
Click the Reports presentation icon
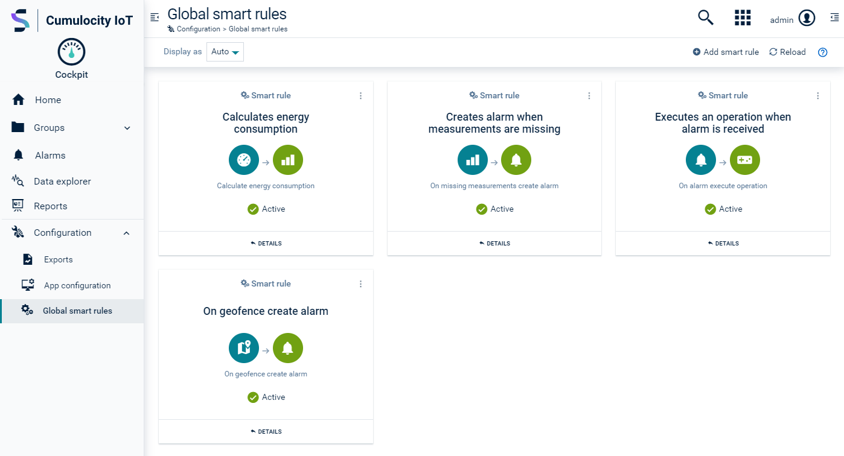point(18,206)
